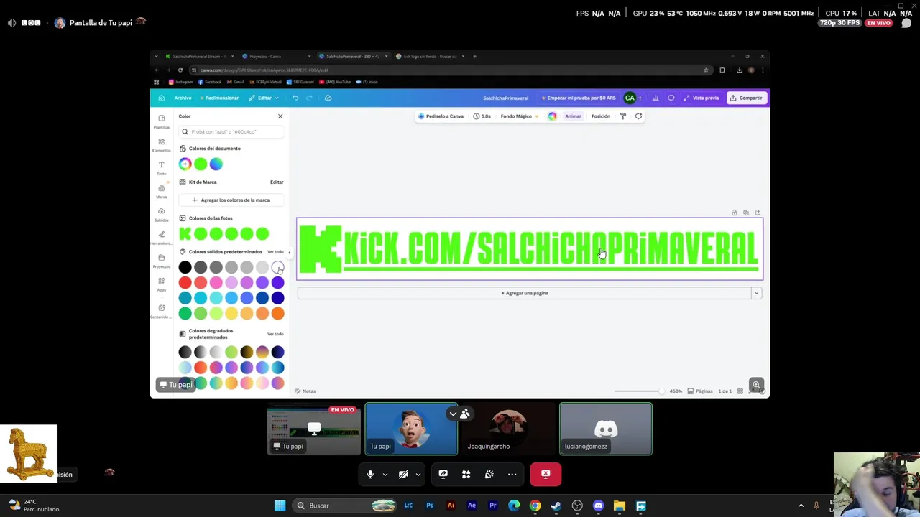Open the Canva comments bubble icon
The width and height of the screenshot is (920, 517).
(x=671, y=98)
